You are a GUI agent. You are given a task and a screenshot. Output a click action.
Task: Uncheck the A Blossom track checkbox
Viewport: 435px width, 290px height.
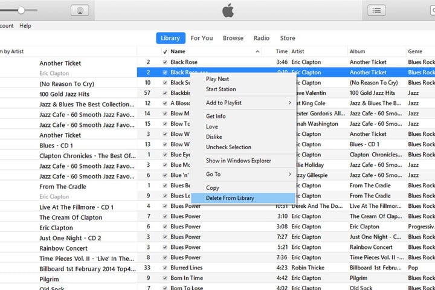pos(165,103)
